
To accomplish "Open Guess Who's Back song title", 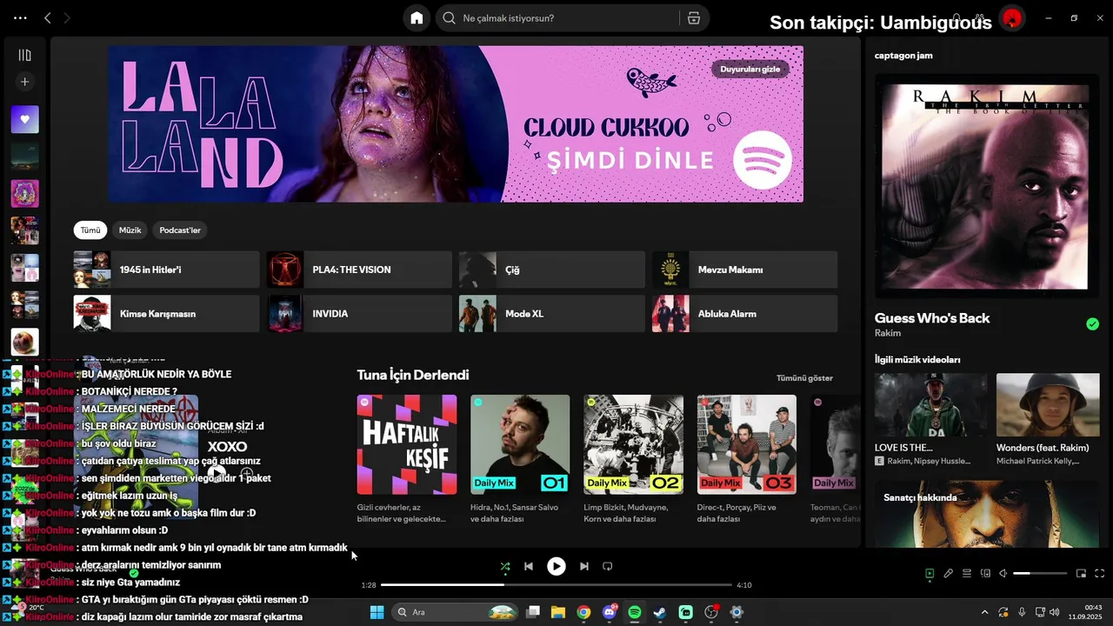I will tap(932, 318).
